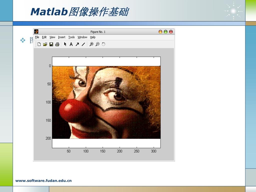The width and height of the screenshot is (256, 192).
Task: Open the View menu
Action: coord(52,37)
